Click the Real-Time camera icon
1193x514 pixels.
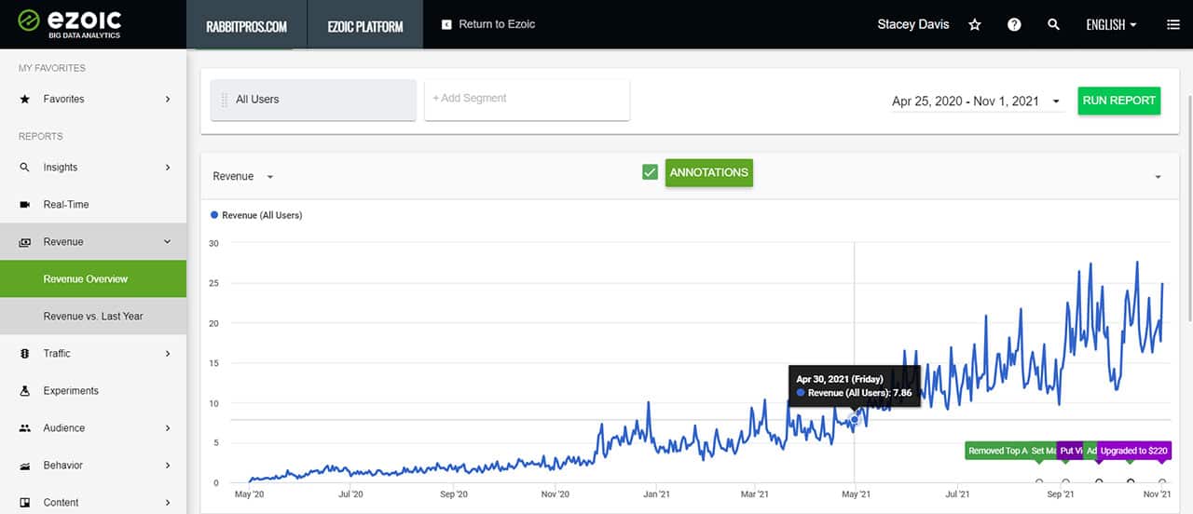[x=24, y=205]
